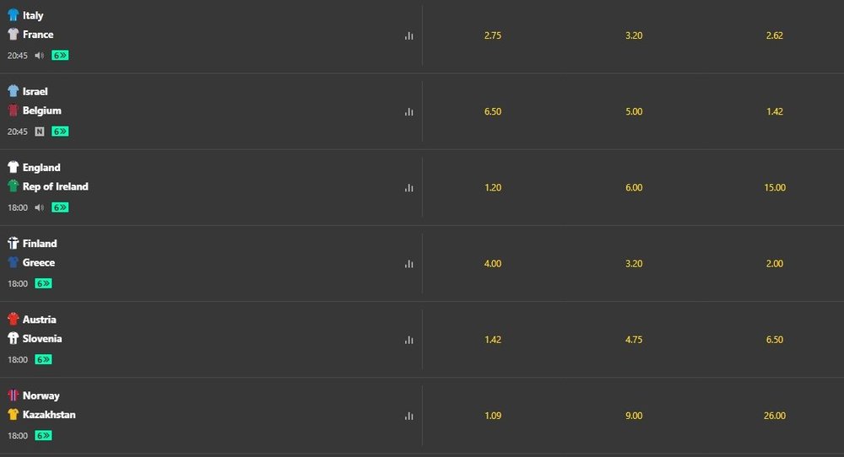Open stats chart for Norway vs Kazakhstan
844x457 pixels.
point(408,416)
